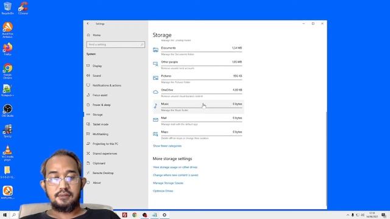390x219 pixels.
Task: Select the OBS Studio desktop icon
Action: 7,111
